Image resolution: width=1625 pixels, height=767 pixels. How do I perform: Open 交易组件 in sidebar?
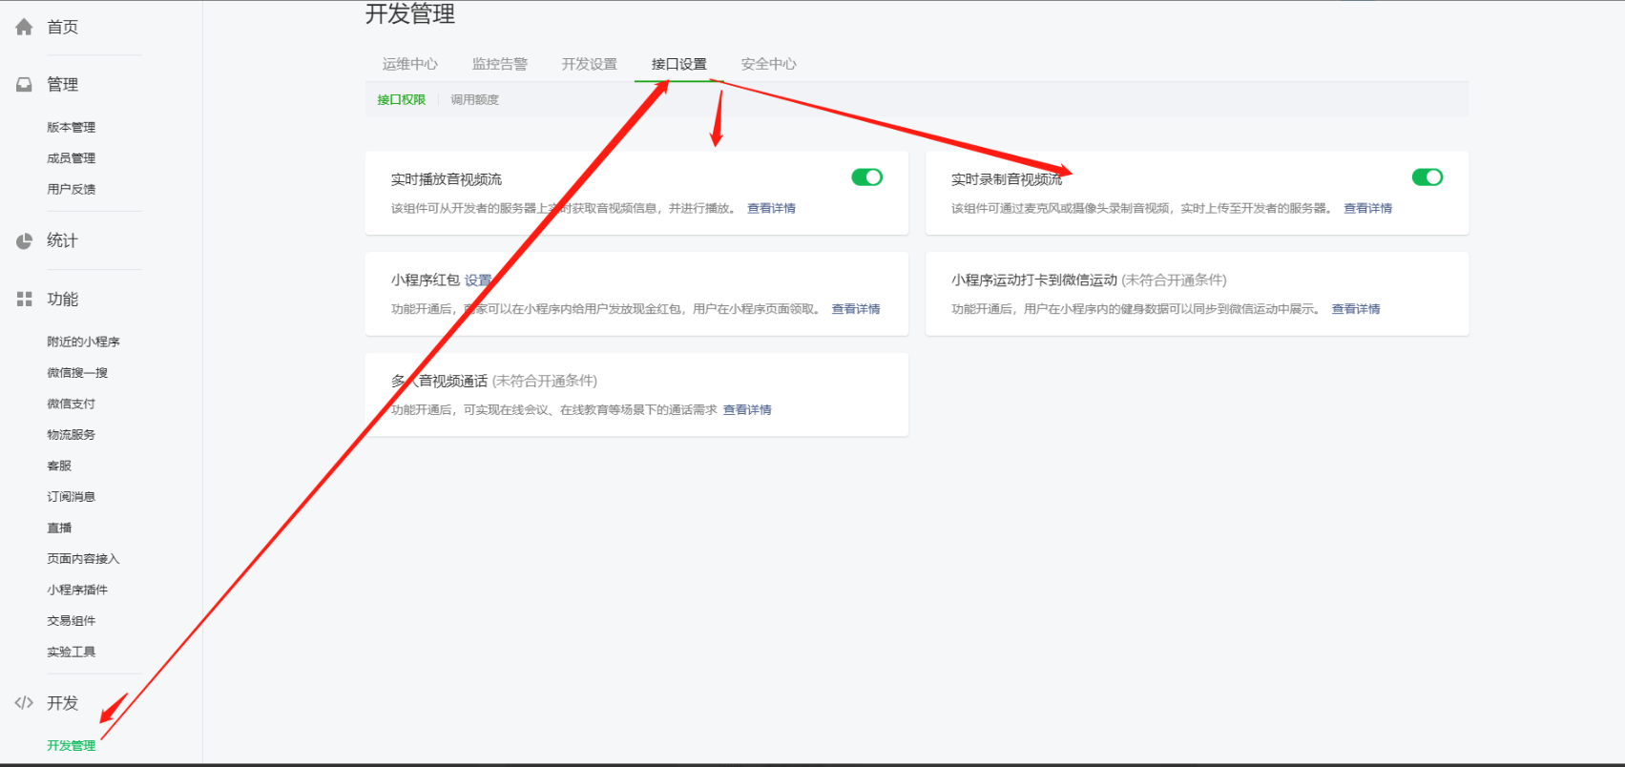pos(72,621)
